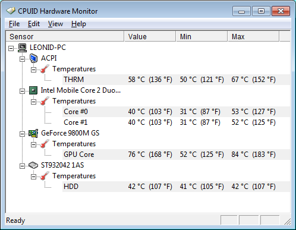Minimize the Hardware Monitor window
The height and width of the screenshot is (230, 296).
(241, 11)
